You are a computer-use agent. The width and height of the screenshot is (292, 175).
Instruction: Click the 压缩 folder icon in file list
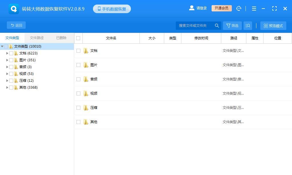[x=86, y=108]
